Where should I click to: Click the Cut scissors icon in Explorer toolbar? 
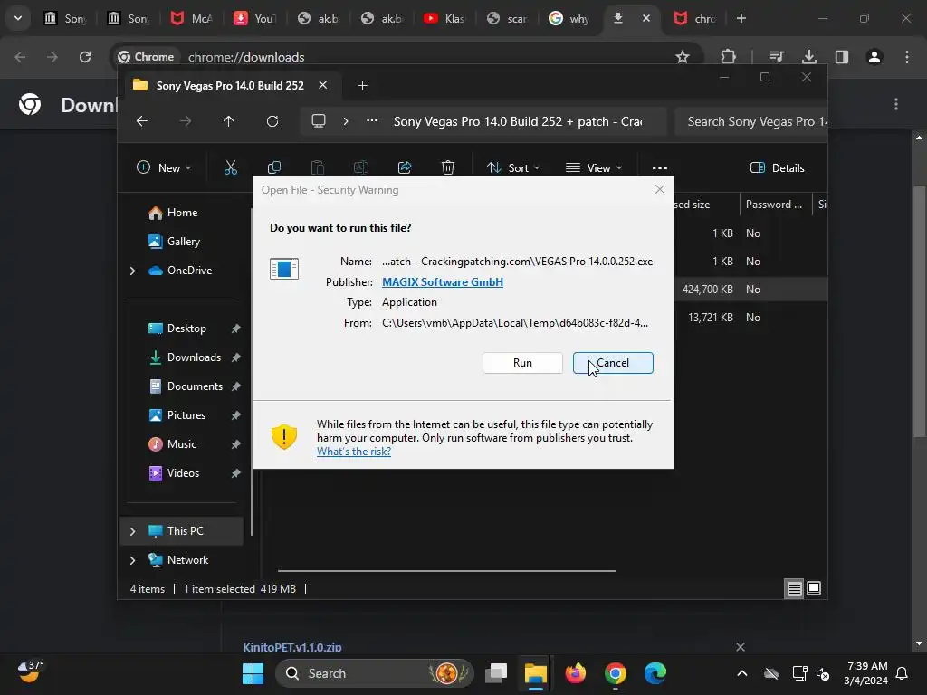(x=231, y=167)
